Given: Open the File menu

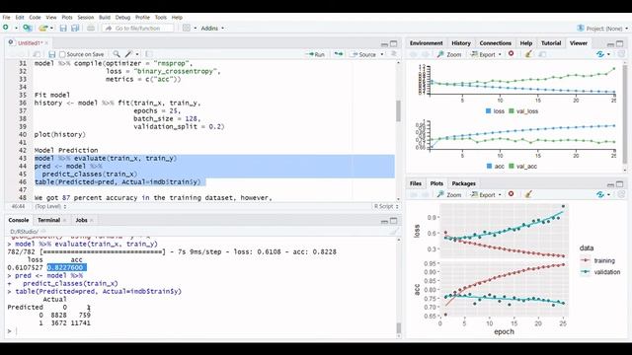Looking at the screenshot, I should click(x=7, y=18).
